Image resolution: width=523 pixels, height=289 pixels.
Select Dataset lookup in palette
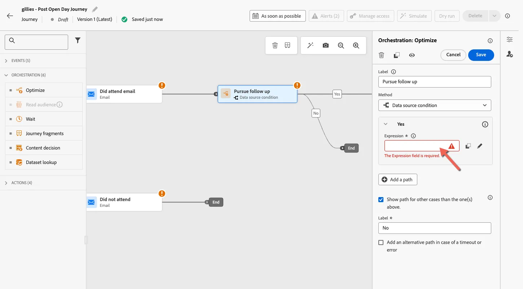click(44, 162)
